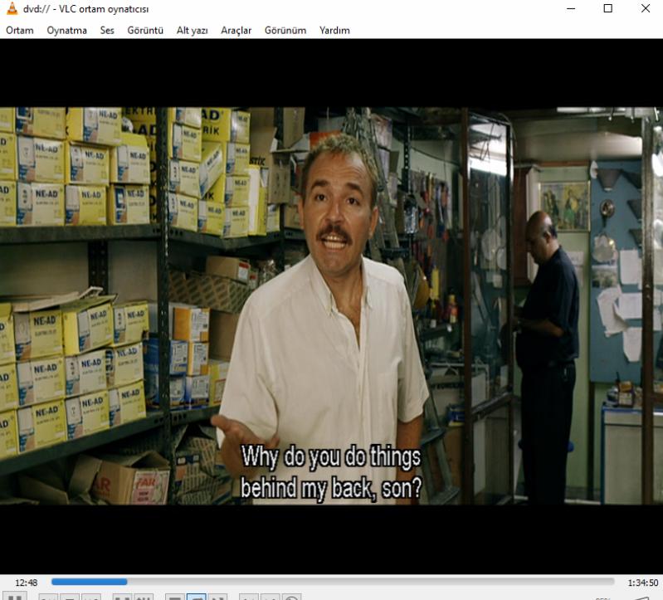Open the Araçlar tools menu
Screen dimensions: 663x600
pyautogui.click(x=236, y=30)
